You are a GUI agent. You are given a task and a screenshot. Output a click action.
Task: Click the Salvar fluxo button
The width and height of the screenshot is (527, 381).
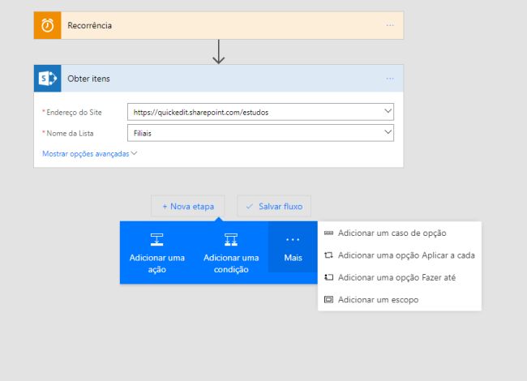click(274, 206)
